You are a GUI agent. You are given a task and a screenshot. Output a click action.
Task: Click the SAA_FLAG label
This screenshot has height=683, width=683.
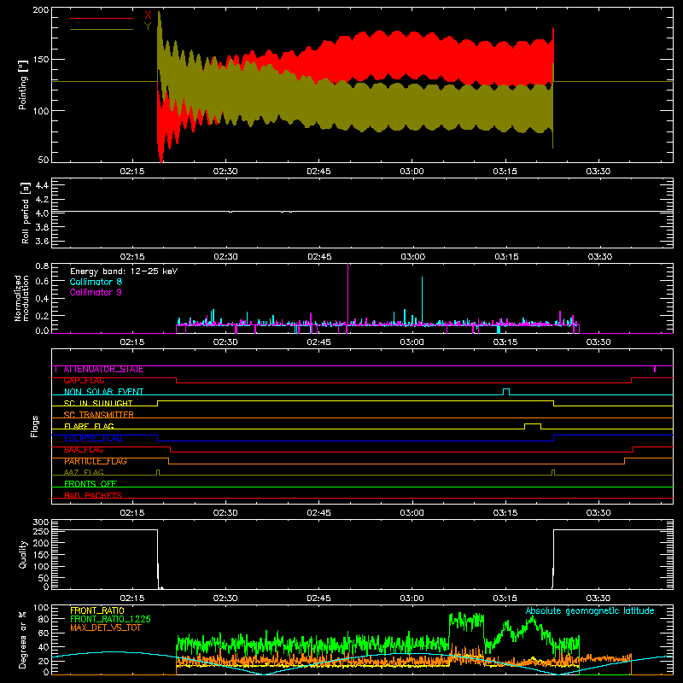[84, 450]
